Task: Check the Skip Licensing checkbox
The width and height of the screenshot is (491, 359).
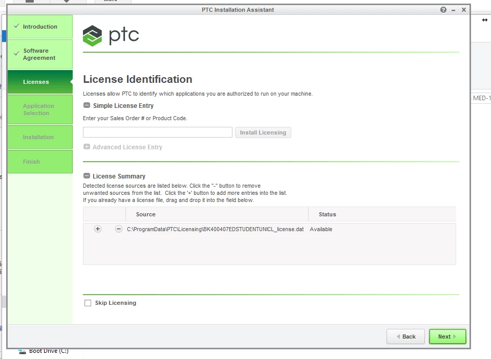Action: tap(88, 303)
